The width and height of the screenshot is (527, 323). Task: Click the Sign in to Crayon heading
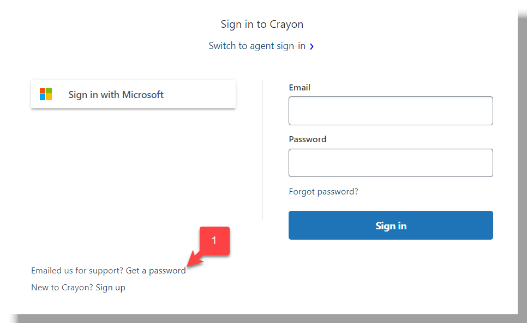tap(262, 24)
